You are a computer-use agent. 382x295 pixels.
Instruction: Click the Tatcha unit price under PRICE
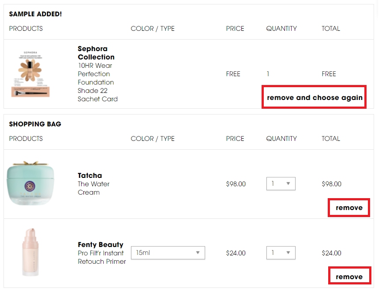tap(236, 184)
